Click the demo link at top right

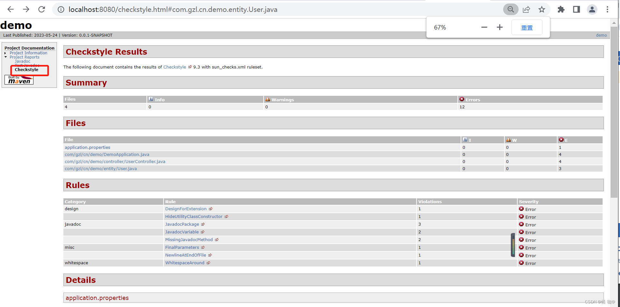click(x=601, y=35)
